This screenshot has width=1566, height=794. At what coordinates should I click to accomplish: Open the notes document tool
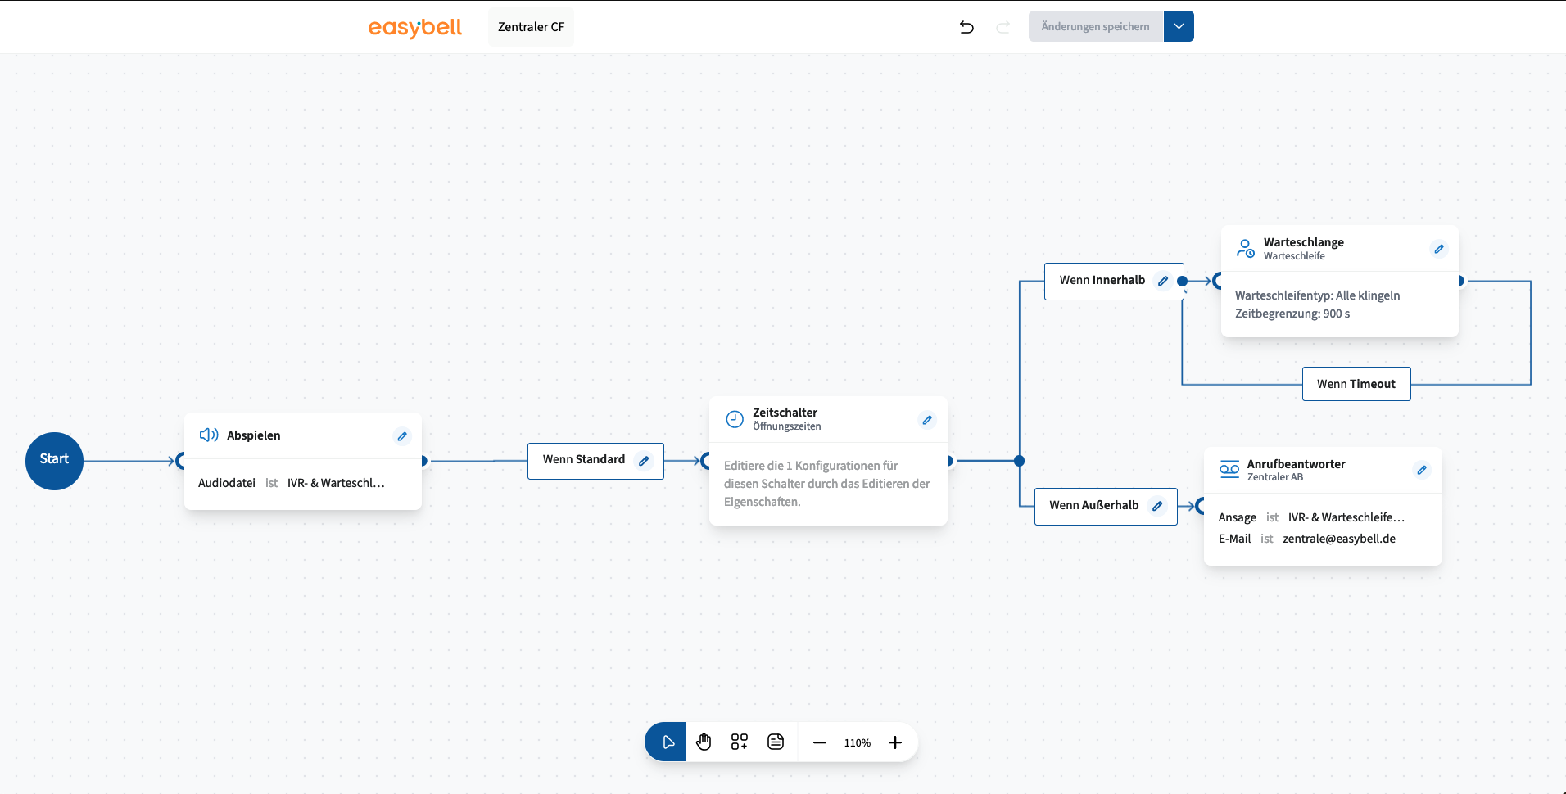pyautogui.click(x=775, y=742)
